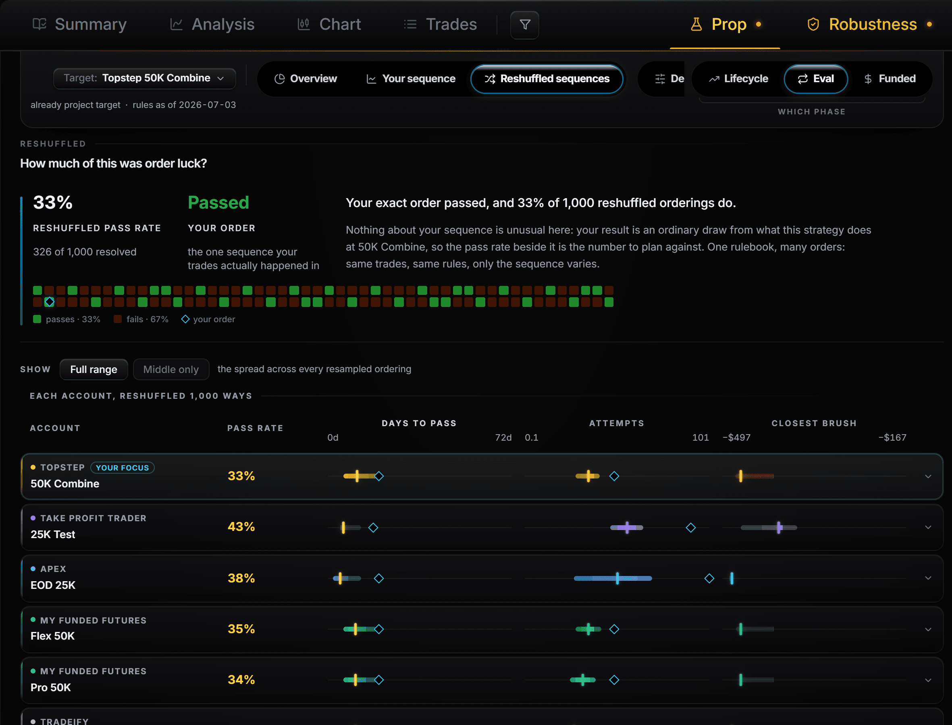Click the Trades list icon
The width and height of the screenshot is (952, 725).
[x=410, y=24]
